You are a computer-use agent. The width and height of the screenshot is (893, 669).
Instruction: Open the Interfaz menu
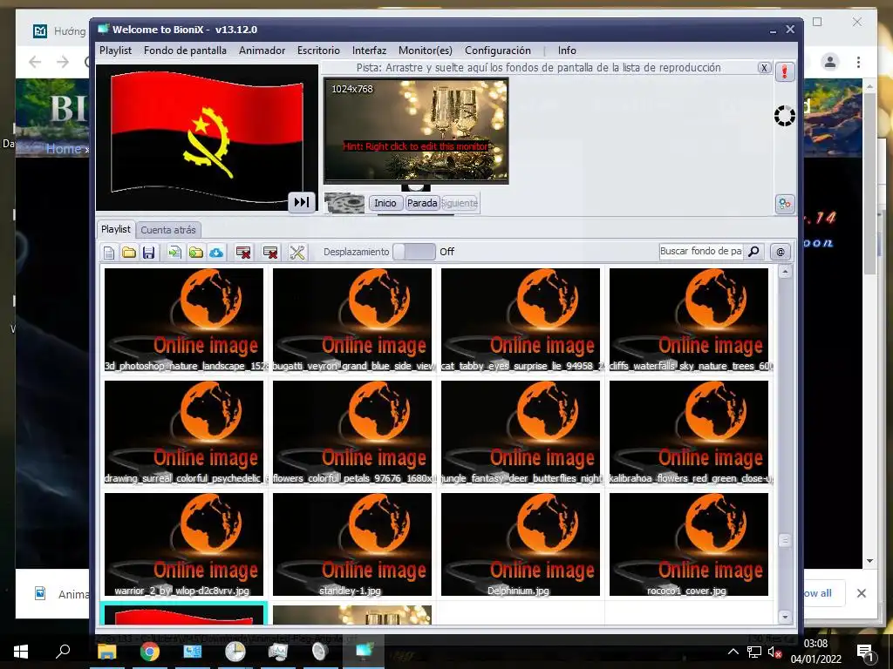click(369, 51)
